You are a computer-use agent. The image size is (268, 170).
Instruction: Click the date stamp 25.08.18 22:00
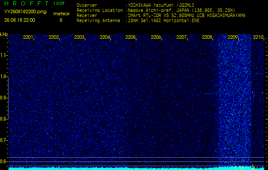[x=20, y=20]
